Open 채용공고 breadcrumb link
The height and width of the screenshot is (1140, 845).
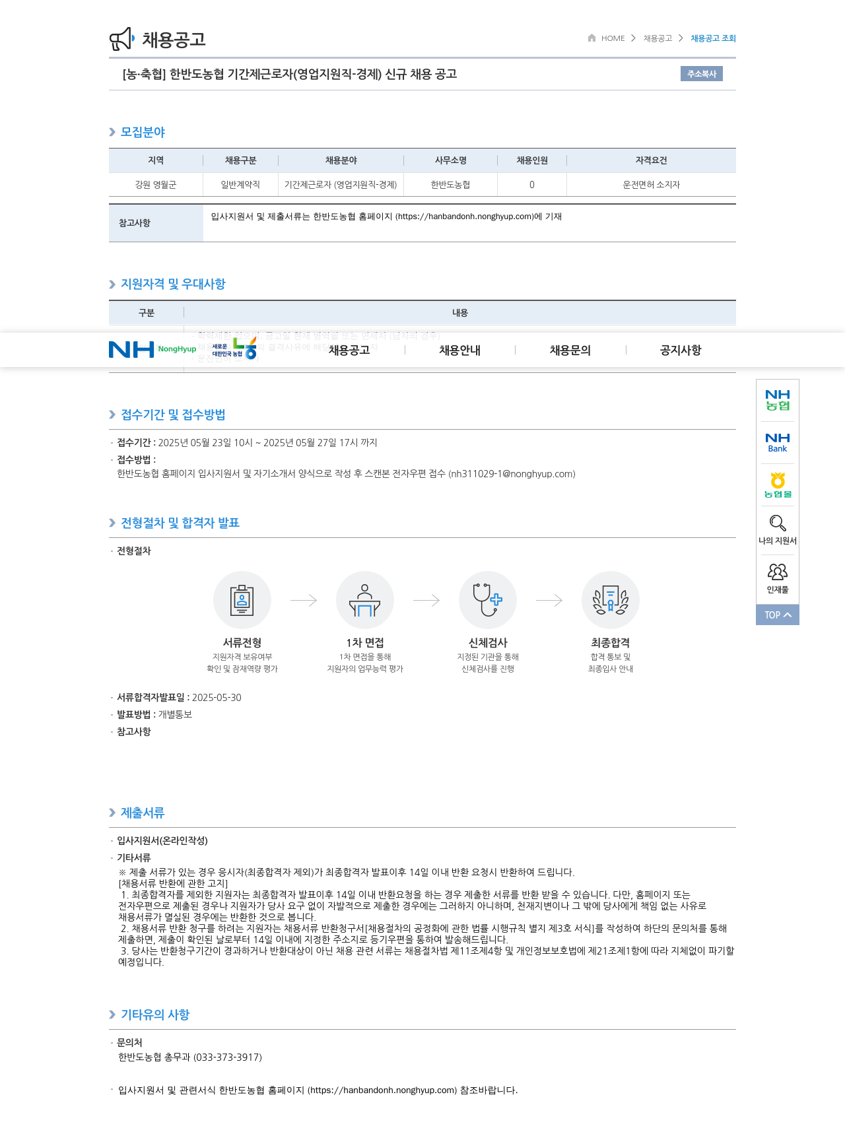point(658,38)
